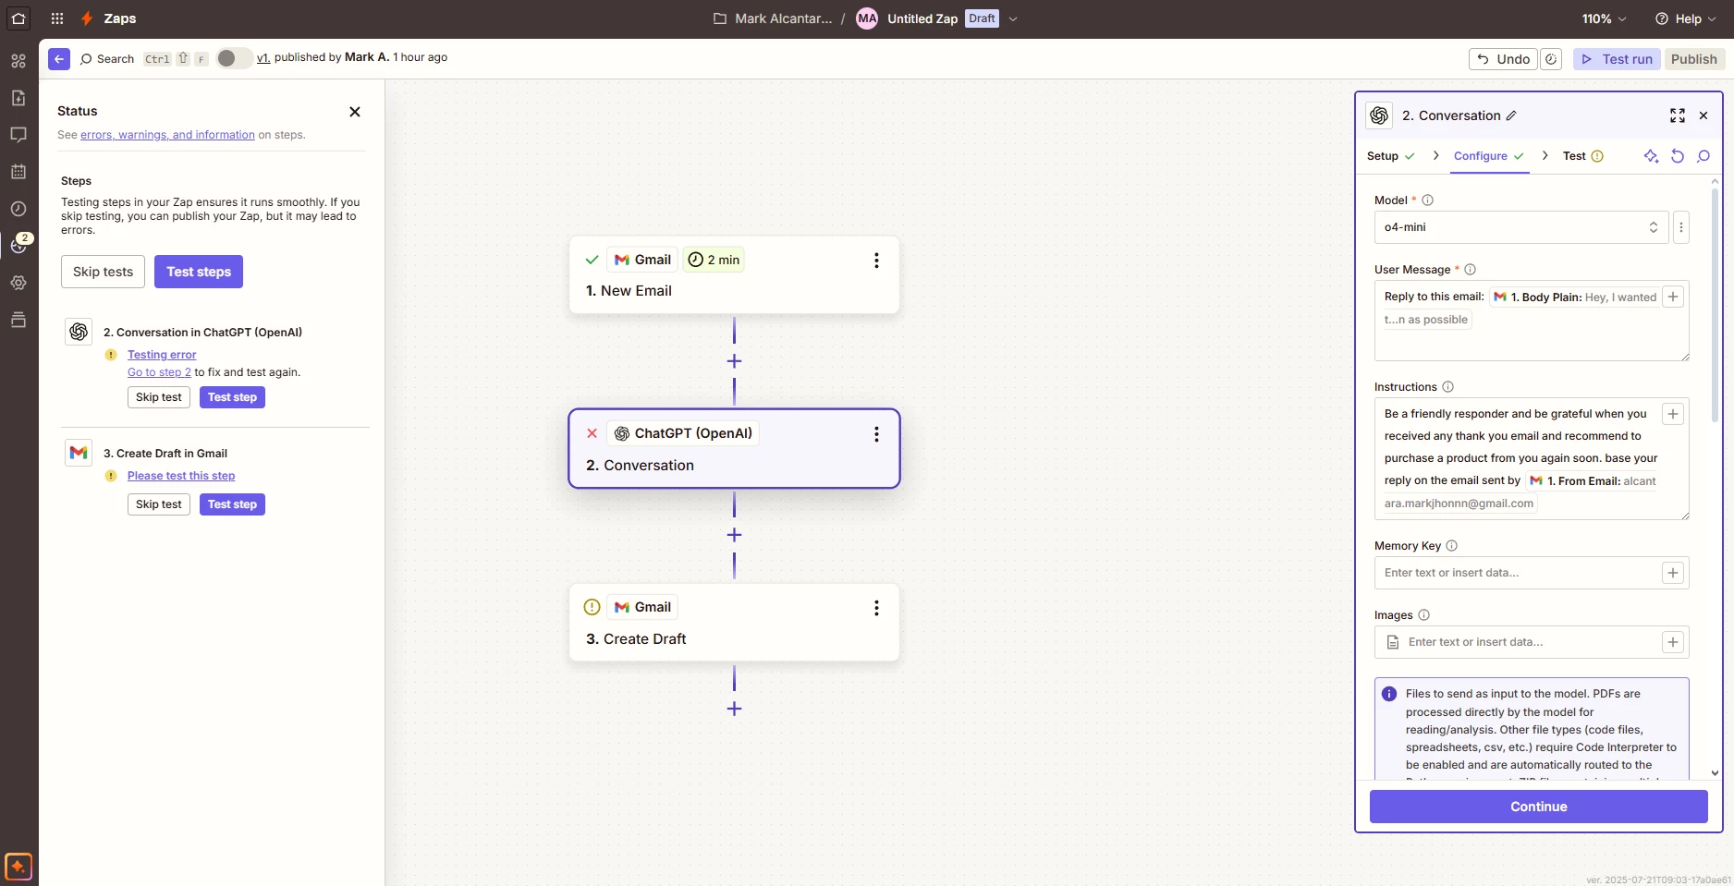The width and height of the screenshot is (1734, 886).
Task: Open Untitled Zap title dropdown chevron
Action: click(x=1013, y=18)
